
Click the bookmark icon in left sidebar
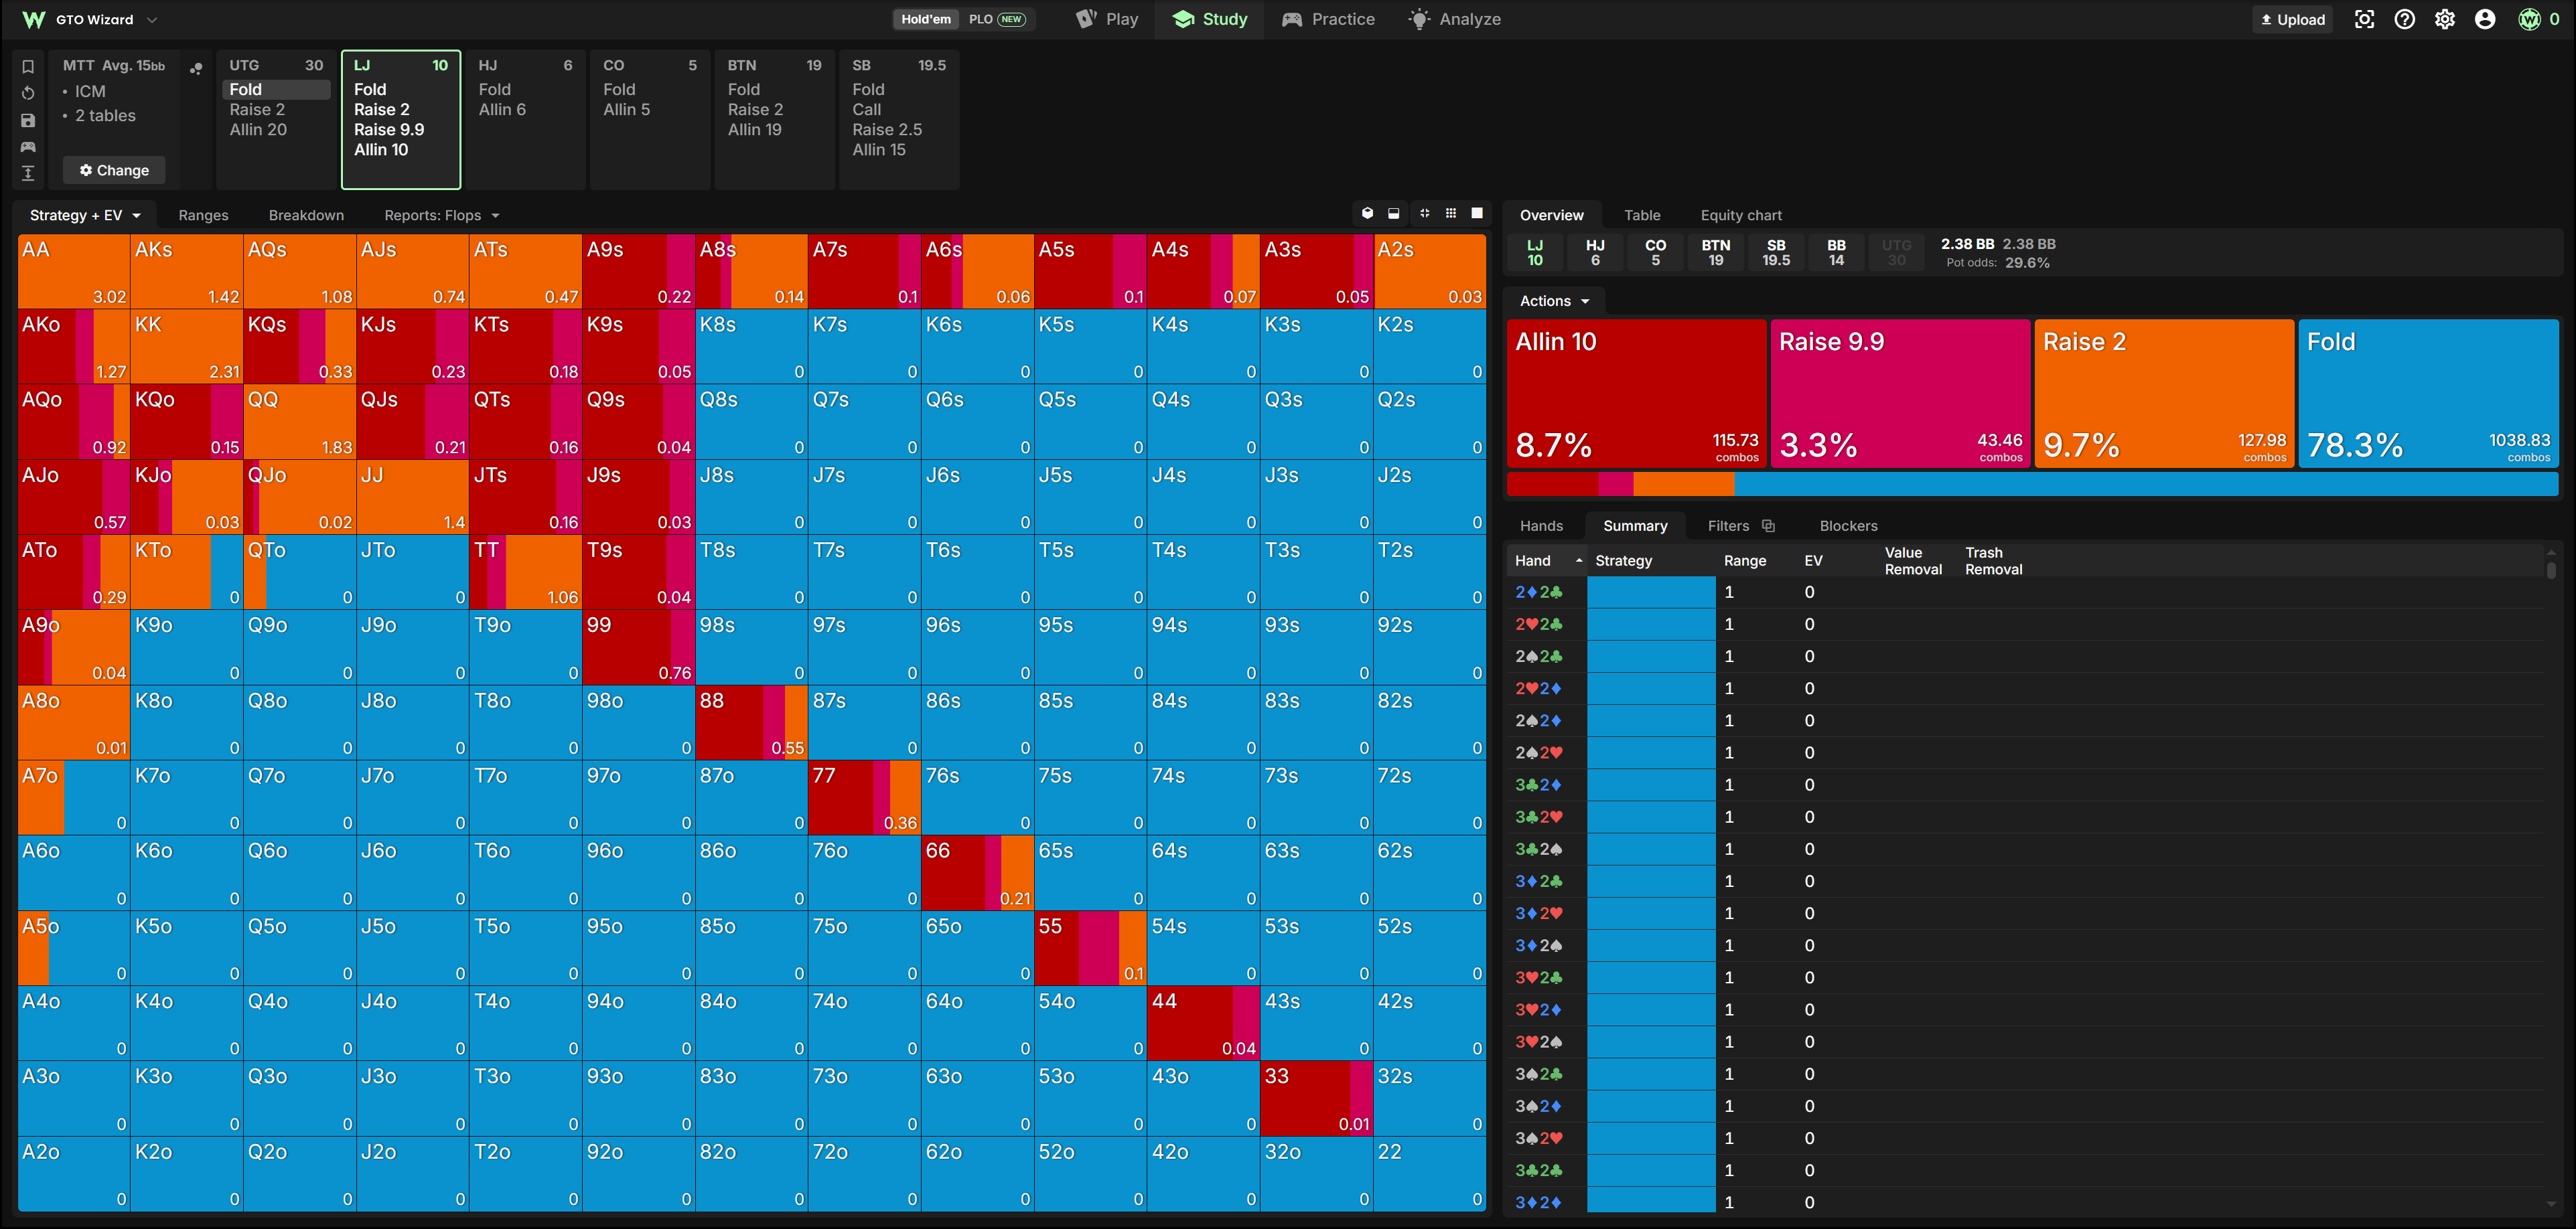coord(28,67)
